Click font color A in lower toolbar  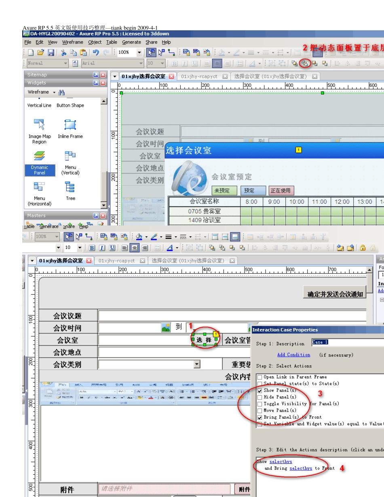(170, 248)
